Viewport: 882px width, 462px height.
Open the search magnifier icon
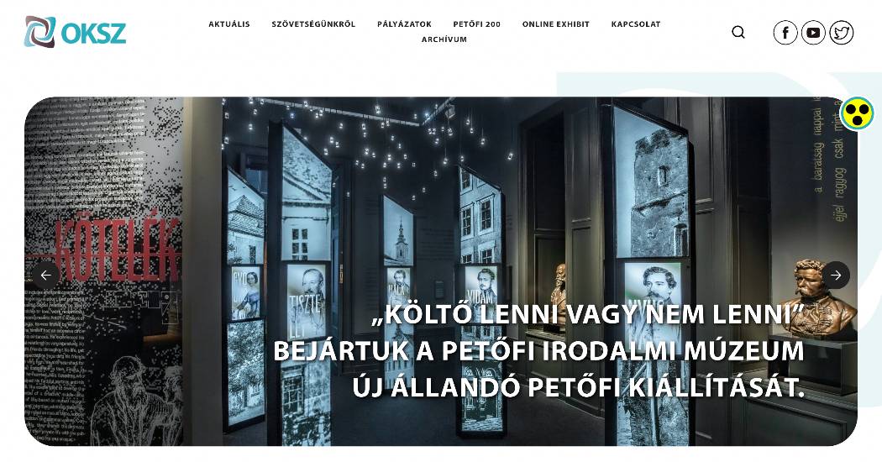pos(738,33)
